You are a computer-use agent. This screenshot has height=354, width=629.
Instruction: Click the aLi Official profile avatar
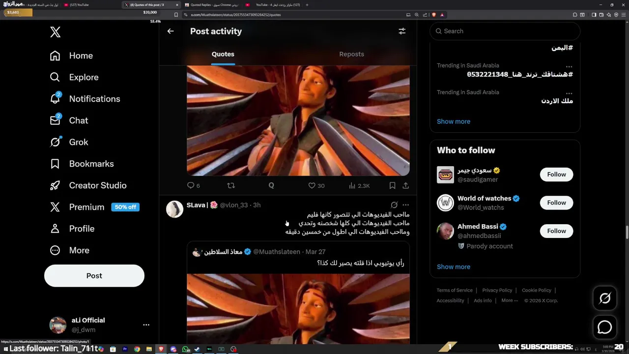[58, 325]
